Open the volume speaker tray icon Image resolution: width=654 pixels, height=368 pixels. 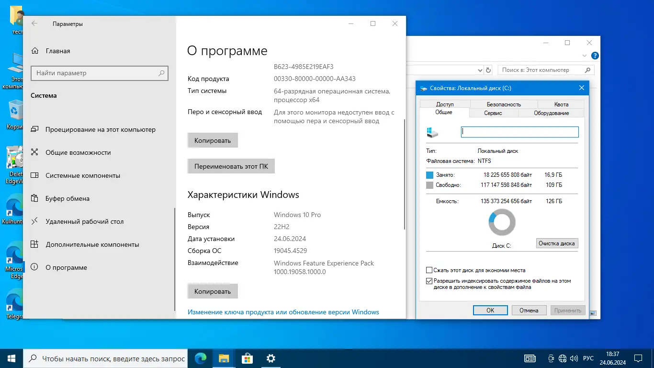click(574, 358)
